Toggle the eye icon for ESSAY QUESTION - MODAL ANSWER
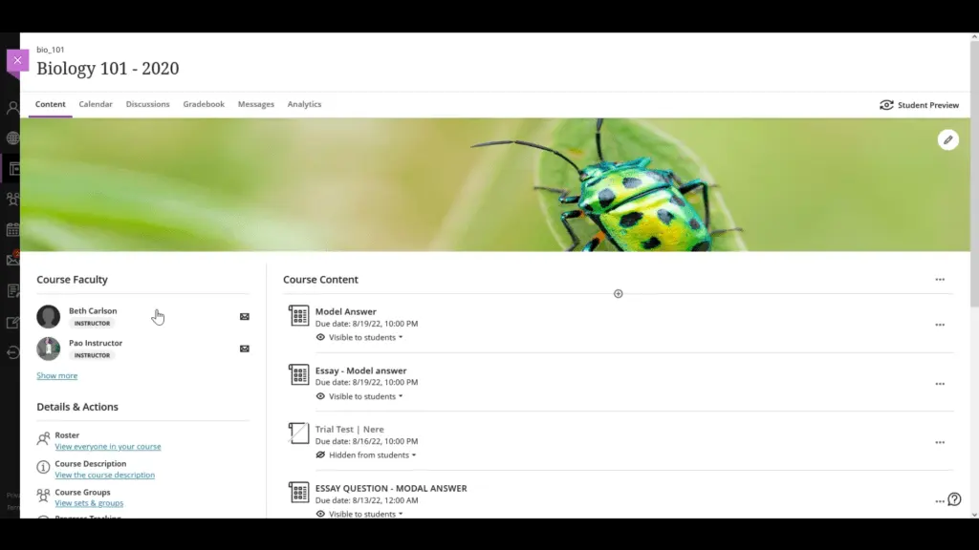Screen dimensions: 979x550 point(320,514)
